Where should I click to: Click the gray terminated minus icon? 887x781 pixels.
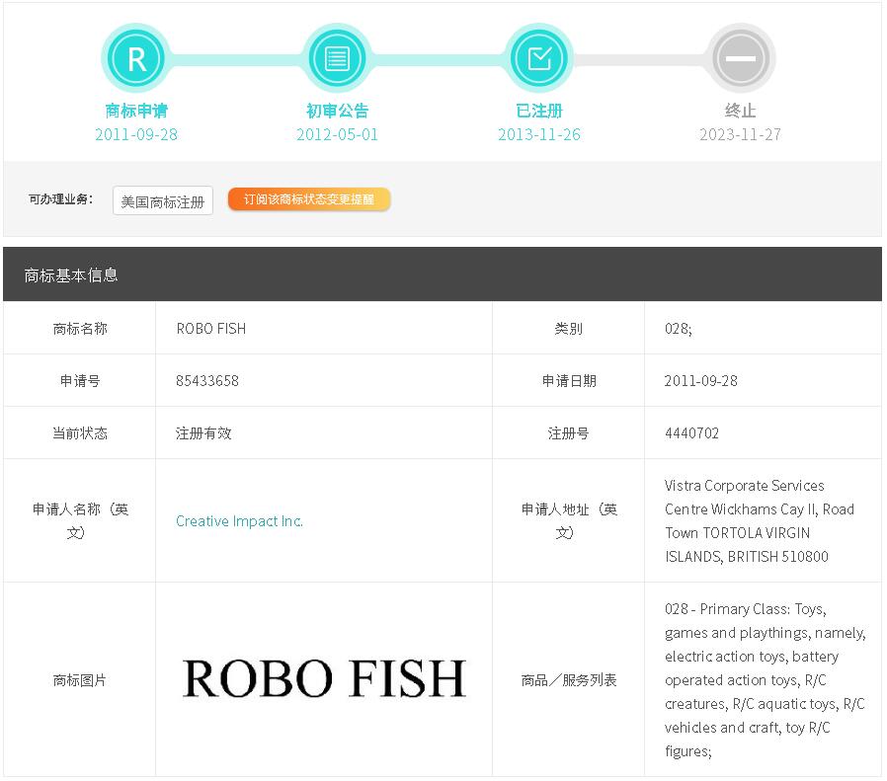[x=741, y=58]
